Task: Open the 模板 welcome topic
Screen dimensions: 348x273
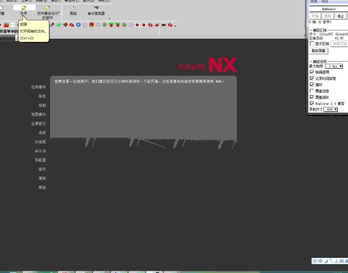Action: click(x=42, y=178)
